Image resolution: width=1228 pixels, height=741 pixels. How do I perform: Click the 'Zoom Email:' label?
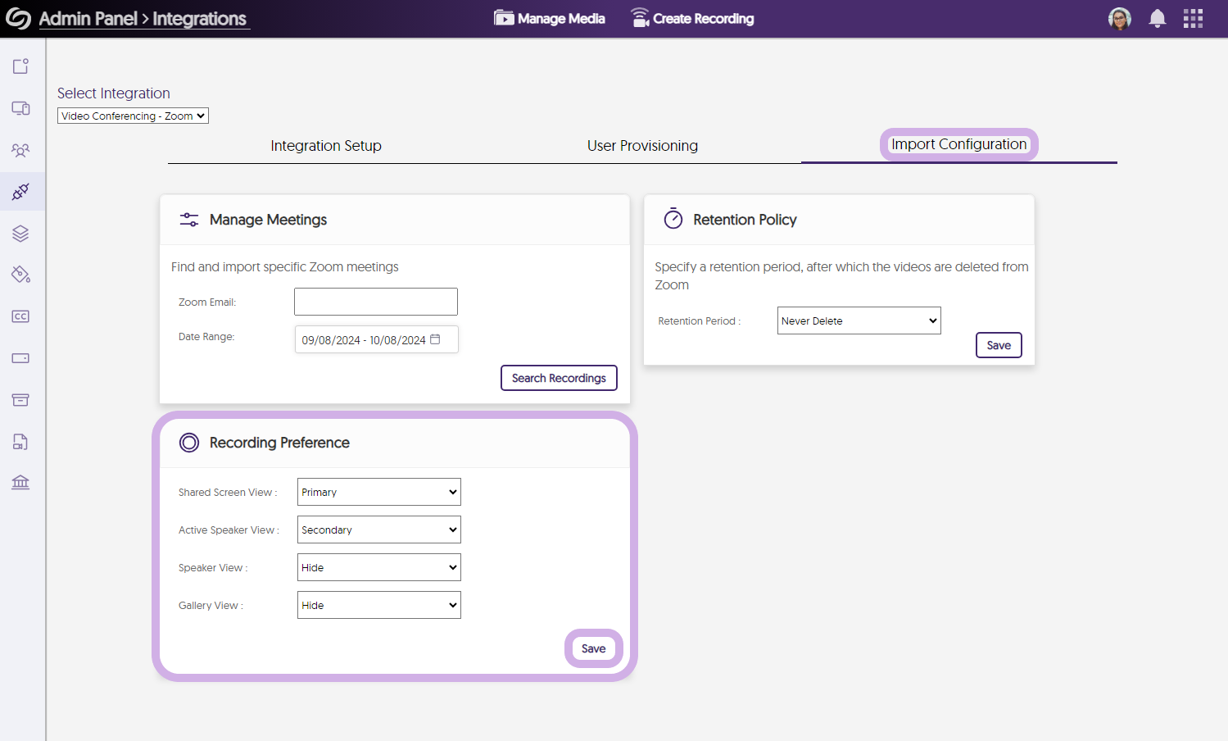tap(207, 302)
